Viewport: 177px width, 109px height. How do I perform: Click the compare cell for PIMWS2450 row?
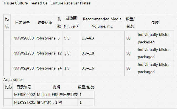pos(7,68)
